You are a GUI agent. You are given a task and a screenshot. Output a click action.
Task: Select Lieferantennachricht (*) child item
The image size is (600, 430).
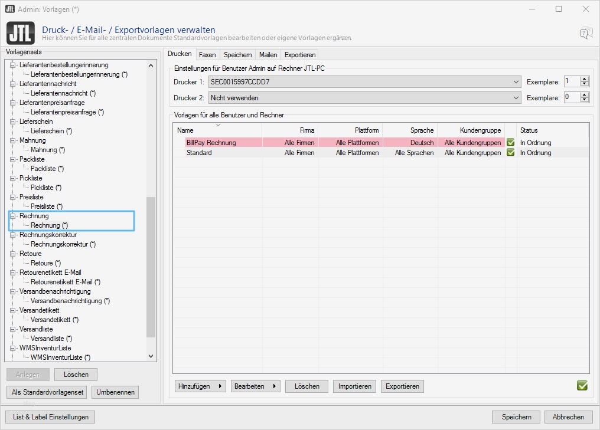[63, 93]
